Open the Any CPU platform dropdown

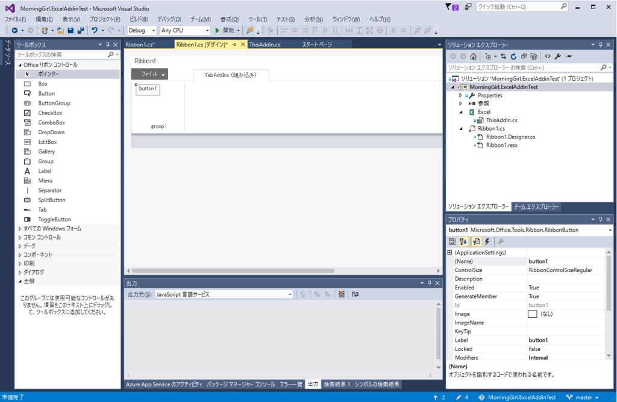(x=185, y=30)
